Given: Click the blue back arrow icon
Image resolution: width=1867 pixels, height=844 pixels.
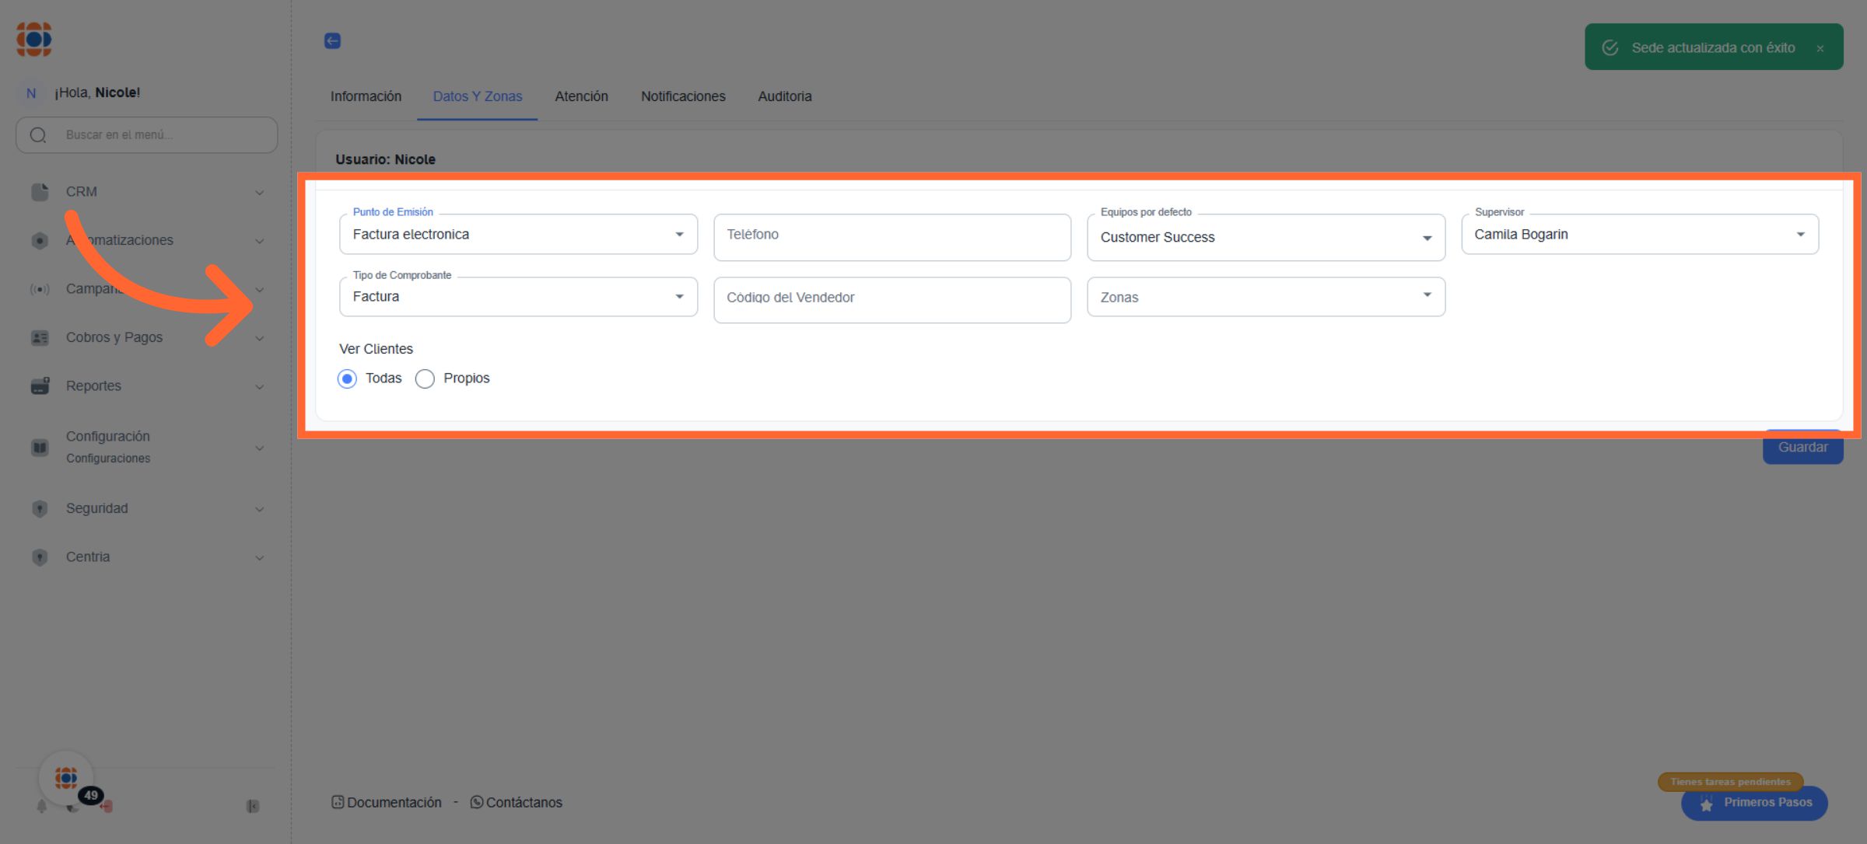Looking at the screenshot, I should tap(332, 40).
